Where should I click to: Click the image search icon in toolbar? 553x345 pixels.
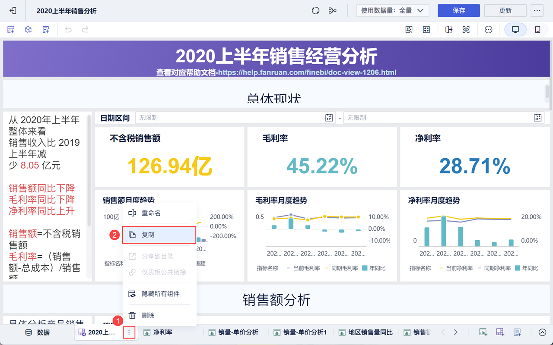(x=409, y=30)
